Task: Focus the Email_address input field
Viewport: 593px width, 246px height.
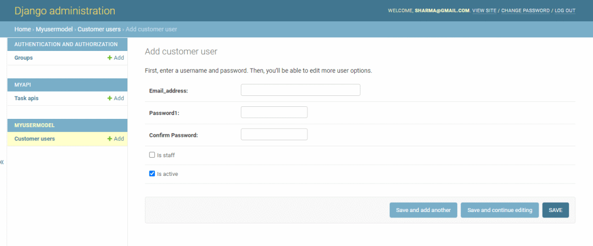Action: pos(300,90)
